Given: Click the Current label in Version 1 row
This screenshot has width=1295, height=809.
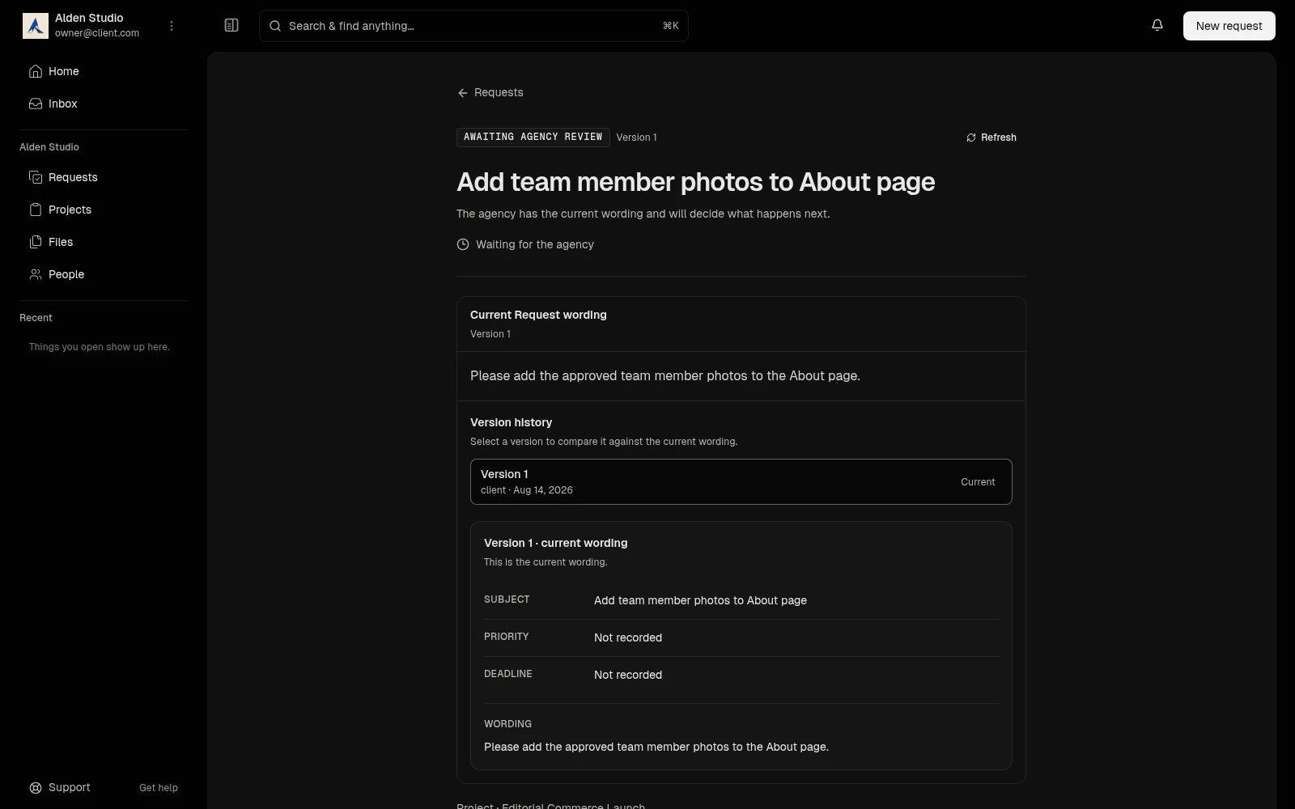Looking at the screenshot, I should (x=978, y=482).
